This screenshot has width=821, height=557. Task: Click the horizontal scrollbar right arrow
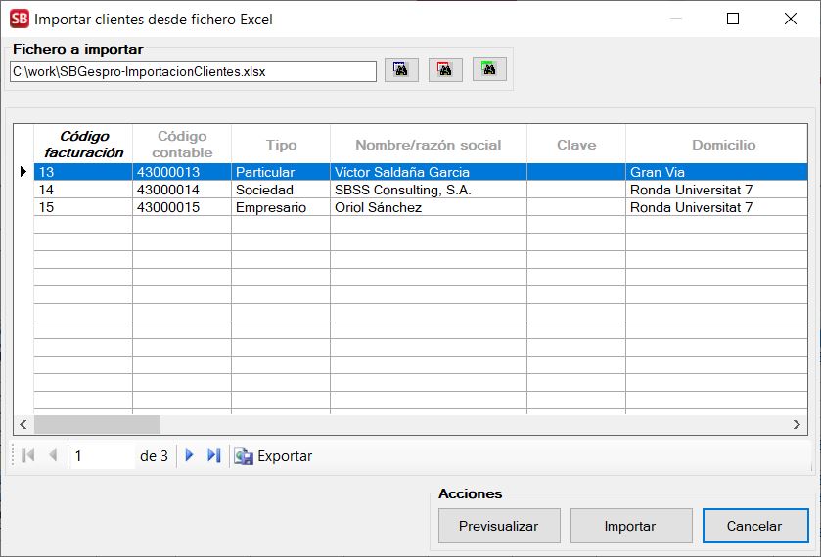tap(798, 425)
